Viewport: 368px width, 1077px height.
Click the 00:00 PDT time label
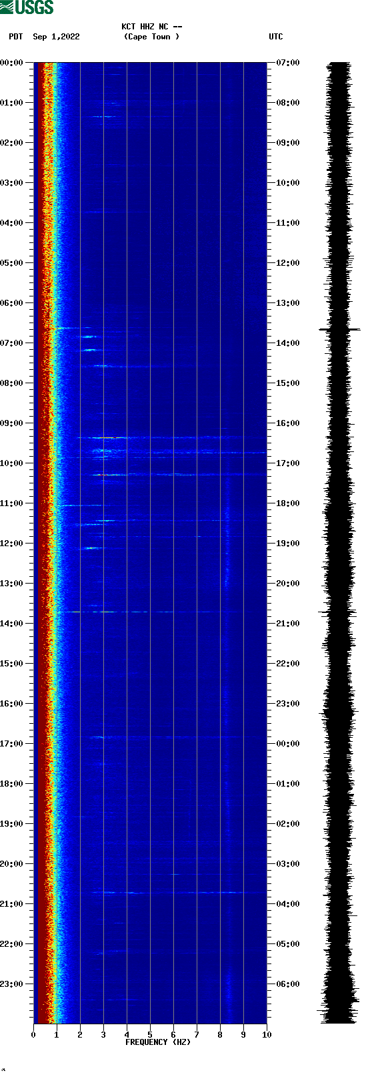(11, 63)
